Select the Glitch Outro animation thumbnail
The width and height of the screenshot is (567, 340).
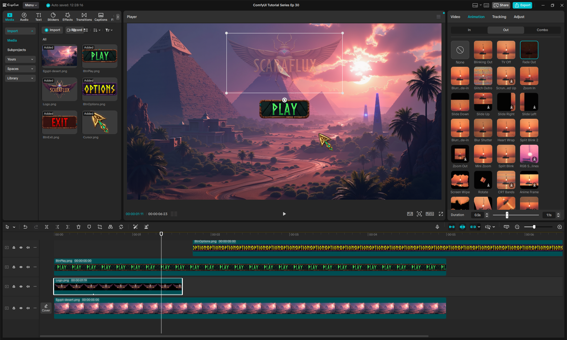pyautogui.click(x=483, y=76)
